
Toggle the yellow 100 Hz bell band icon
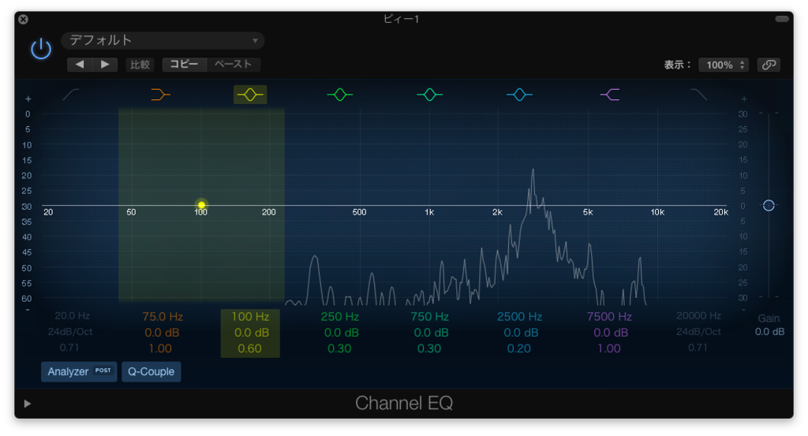[x=250, y=95]
